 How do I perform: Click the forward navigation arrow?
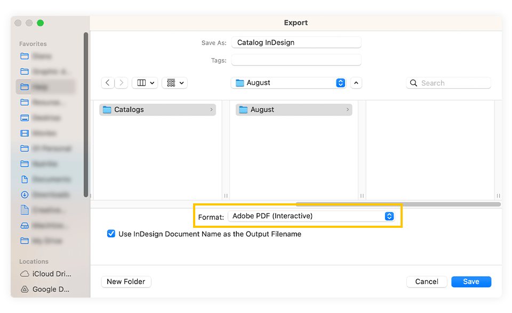pos(121,83)
